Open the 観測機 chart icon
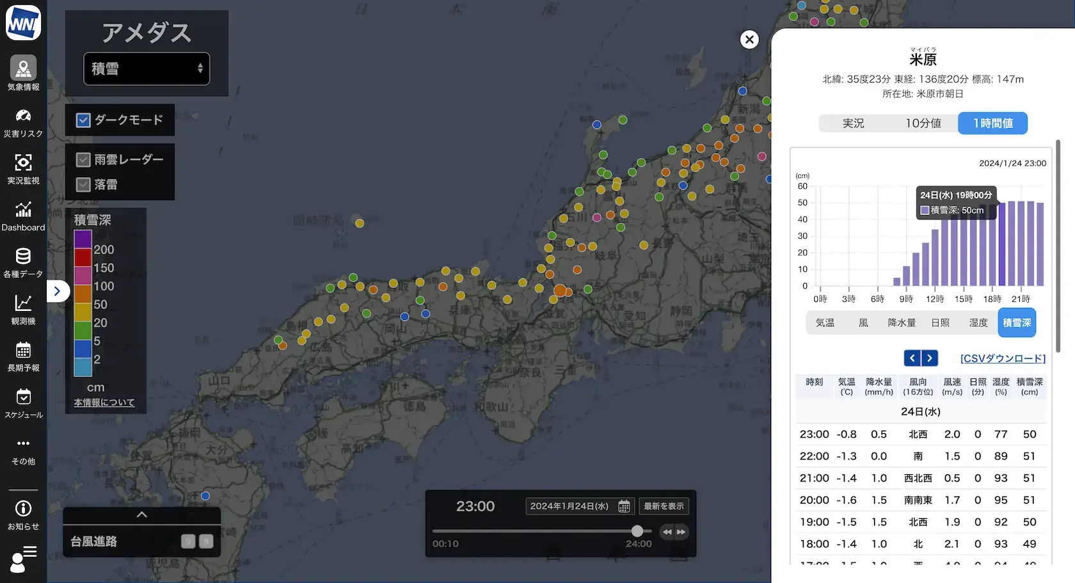Screen dimensions: 1075x583 [x=23, y=310]
